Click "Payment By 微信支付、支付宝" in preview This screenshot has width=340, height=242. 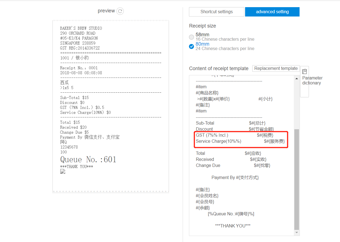pyautogui.click(x=90, y=137)
